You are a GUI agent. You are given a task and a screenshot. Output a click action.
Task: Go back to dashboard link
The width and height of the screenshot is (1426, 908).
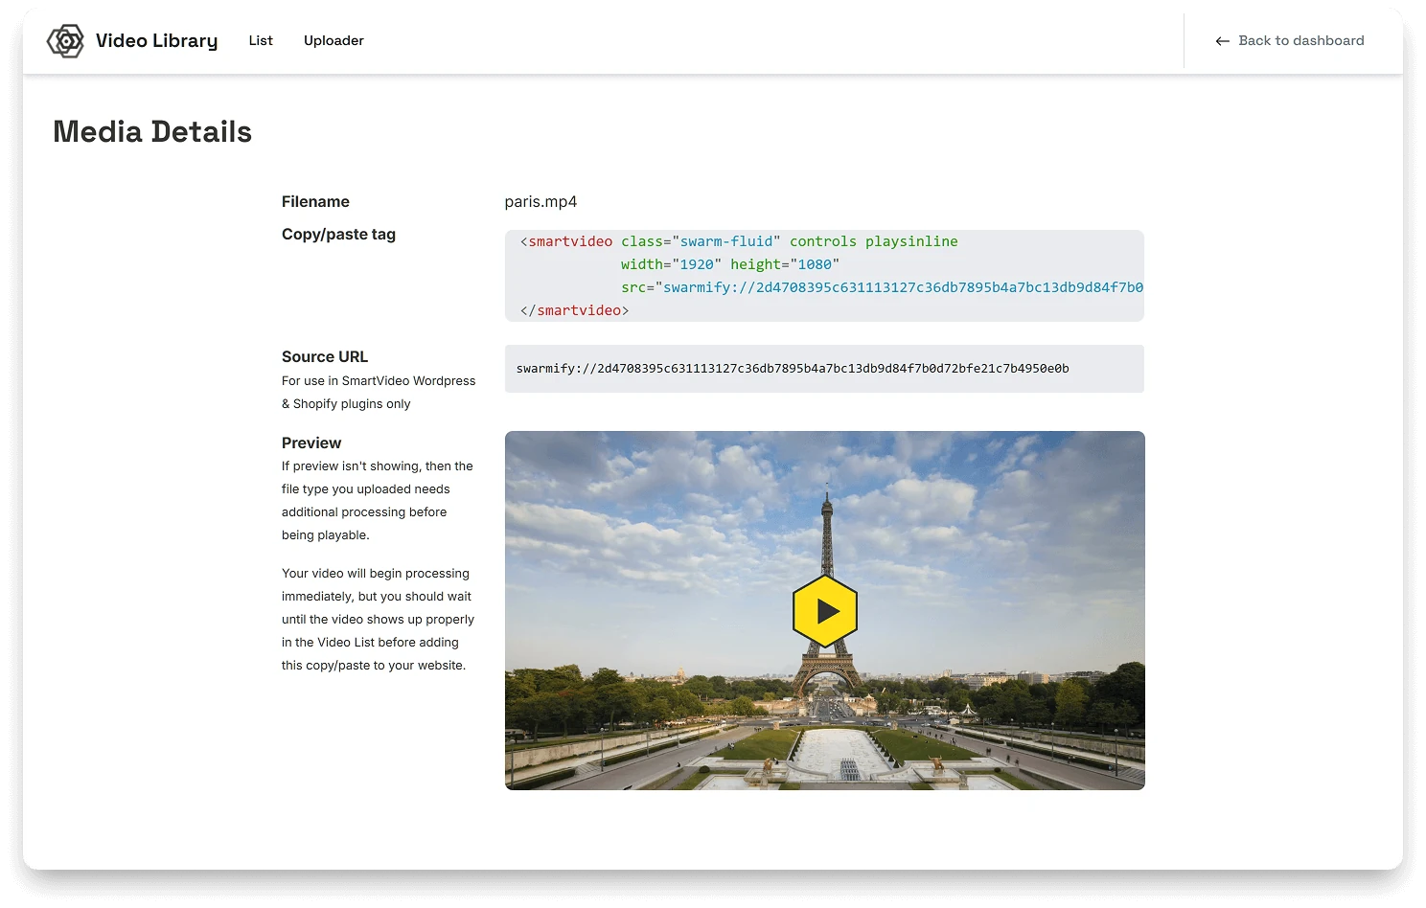click(1290, 40)
